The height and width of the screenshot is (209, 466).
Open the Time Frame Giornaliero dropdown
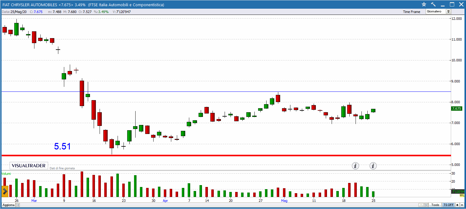[438, 11]
